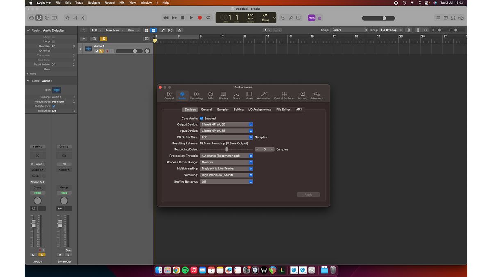
Task: Toggle the Cycle loop button
Action: click(x=208, y=18)
